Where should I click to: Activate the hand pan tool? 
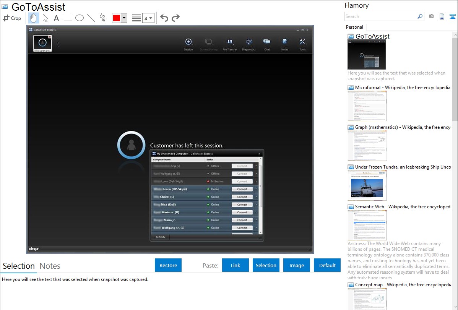point(33,18)
